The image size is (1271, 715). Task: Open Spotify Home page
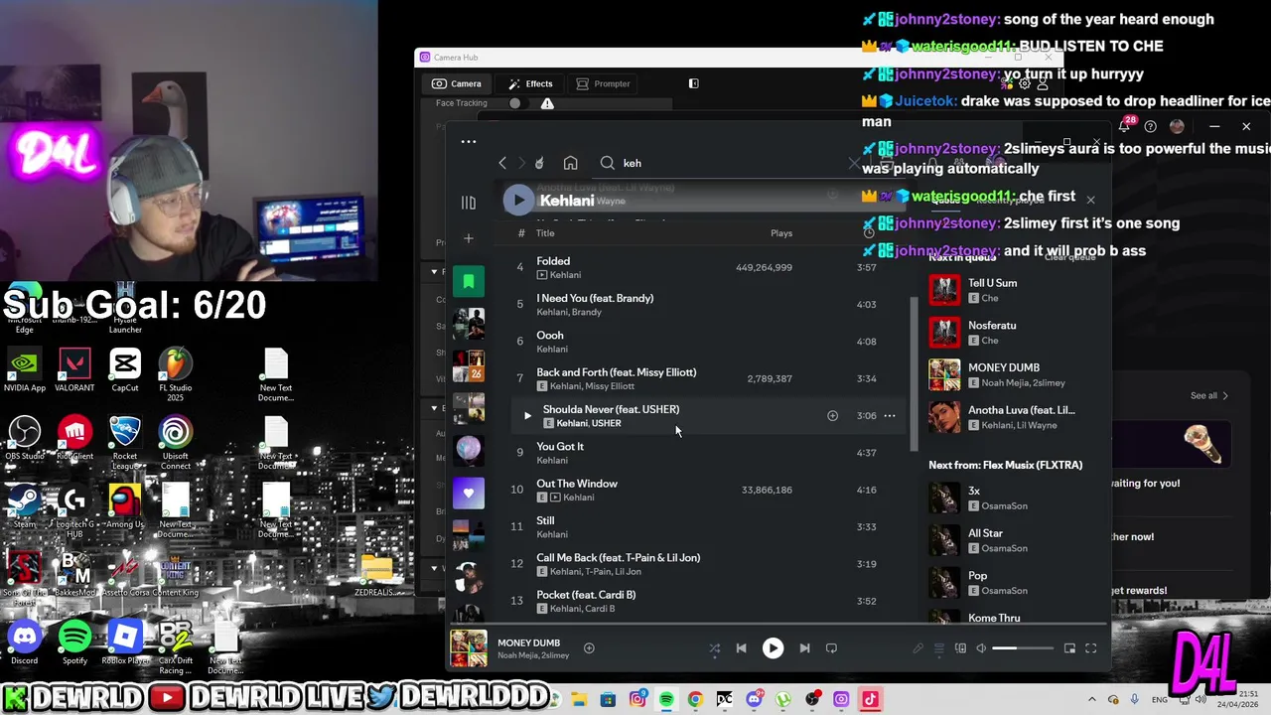pyautogui.click(x=570, y=163)
